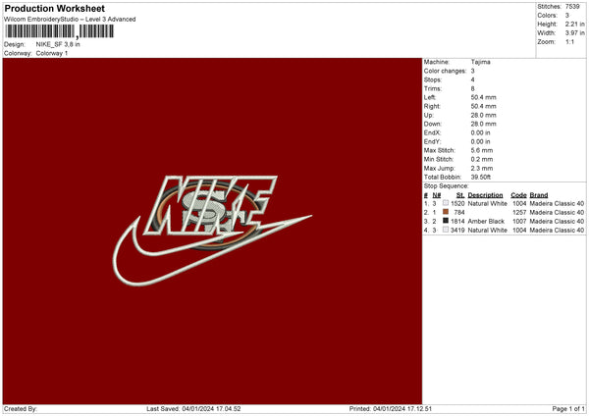This screenshot has width=589, height=416.
Task: Click the Natural White swatch in row 1
Action: point(446,203)
